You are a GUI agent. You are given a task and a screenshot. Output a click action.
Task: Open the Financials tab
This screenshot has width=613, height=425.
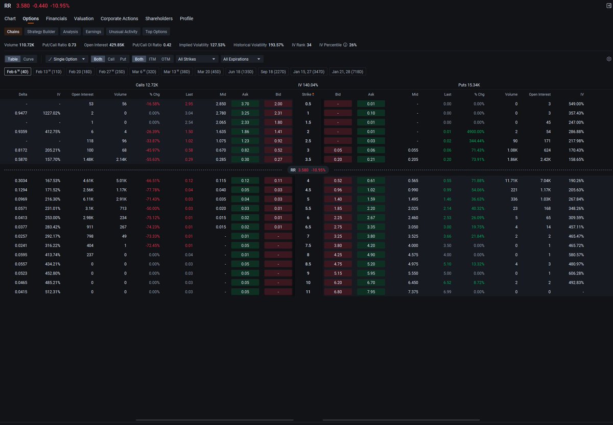(x=56, y=18)
